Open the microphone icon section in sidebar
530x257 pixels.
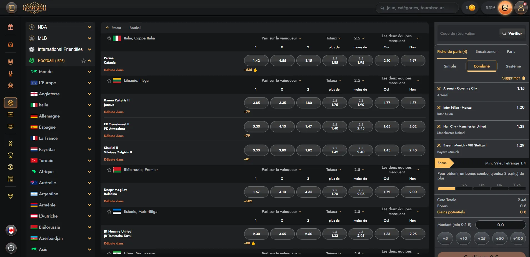tap(11, 74)
